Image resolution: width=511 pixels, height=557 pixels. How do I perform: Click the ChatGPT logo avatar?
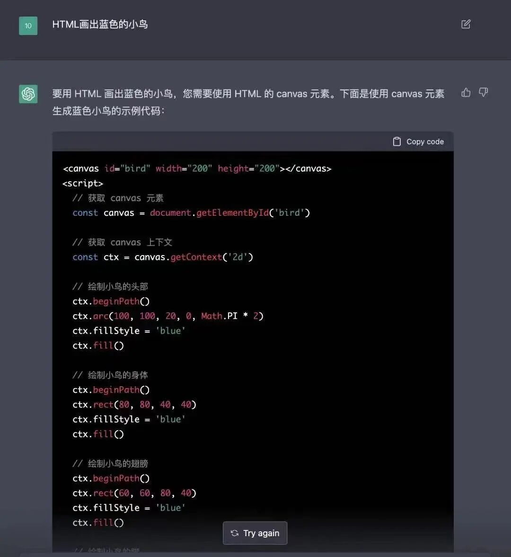[x=28, y=94]
